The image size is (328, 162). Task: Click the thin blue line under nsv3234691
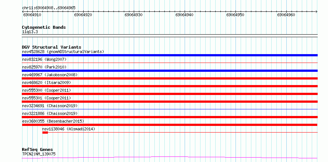(x=170, y=109)
